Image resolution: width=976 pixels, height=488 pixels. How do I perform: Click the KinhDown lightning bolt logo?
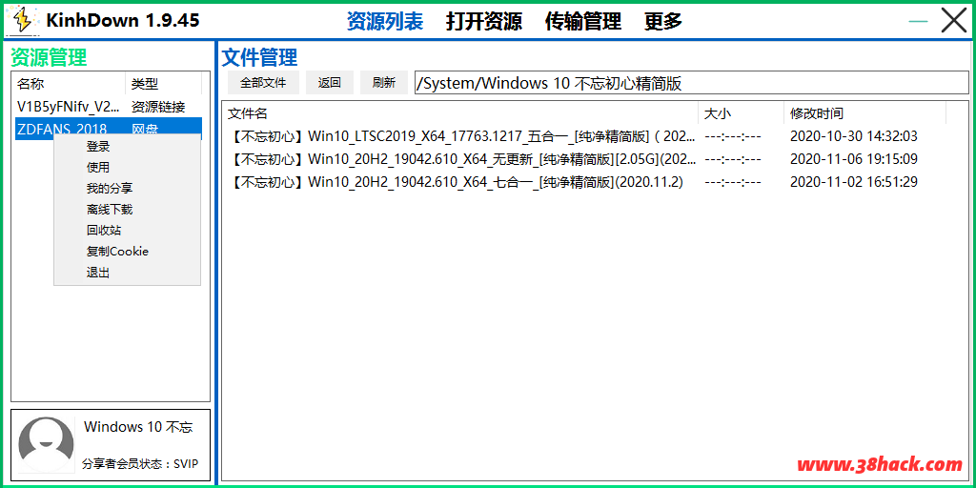pos(23,20)
